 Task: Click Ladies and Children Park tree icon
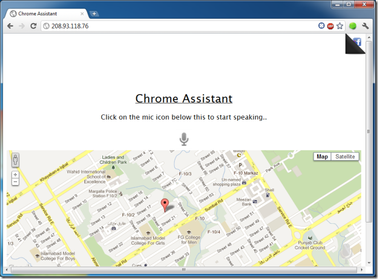[113, 167]
